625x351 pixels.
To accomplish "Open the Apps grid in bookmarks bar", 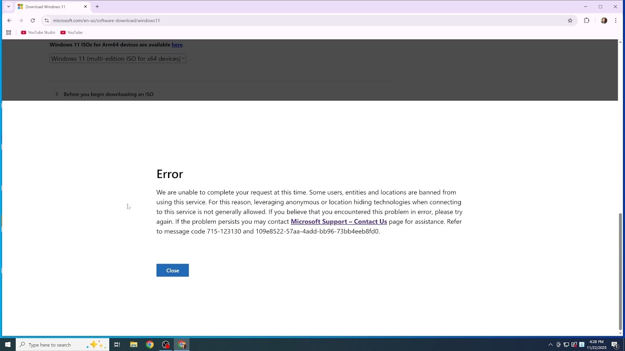I will click(x=8, y=33).
